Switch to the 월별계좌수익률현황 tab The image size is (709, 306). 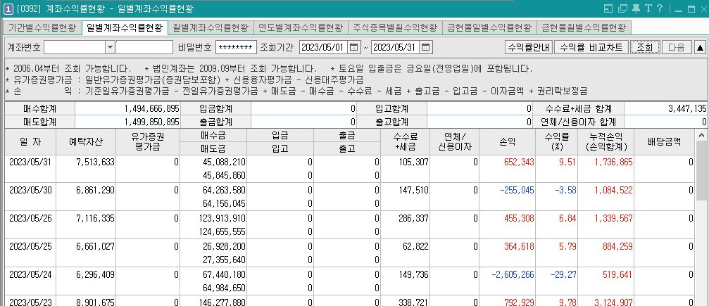(211, 28)
